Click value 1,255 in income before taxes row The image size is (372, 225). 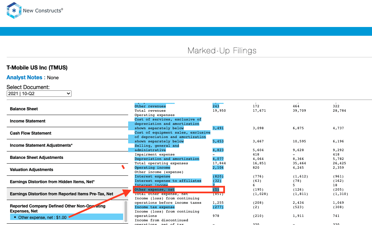pyautogui.click(x=218, y=203)
